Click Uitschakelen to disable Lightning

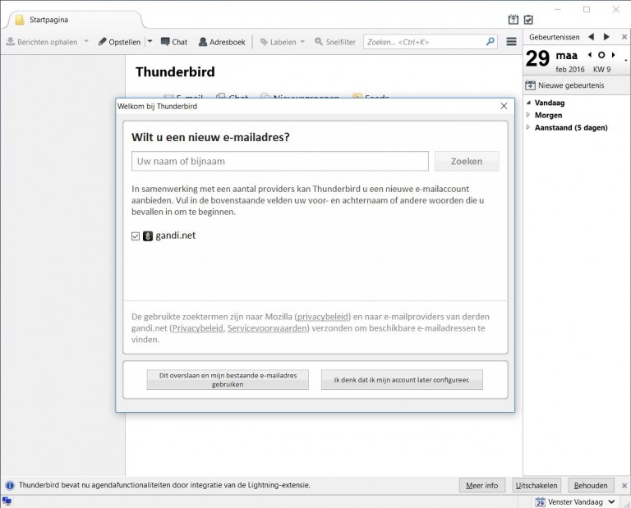[x=537, y=486]
